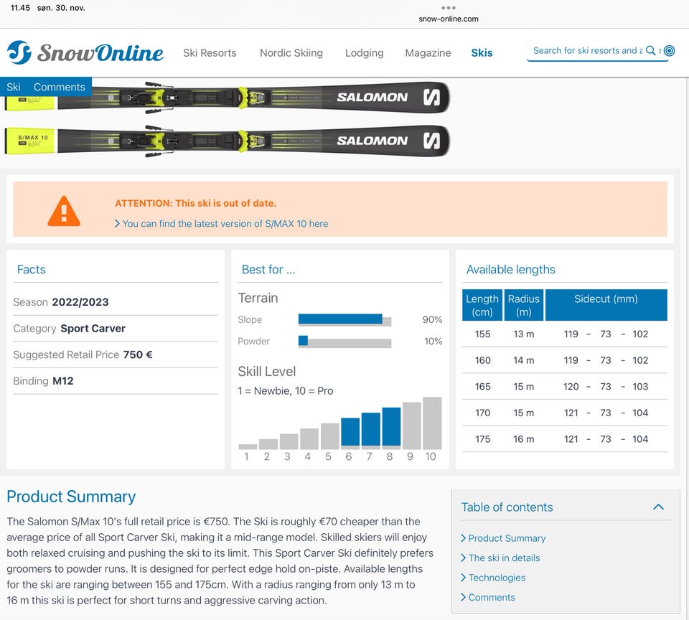Tap the three-dot menu at screen top
This screenshot has width=689, height=620.
click(448, 8)
